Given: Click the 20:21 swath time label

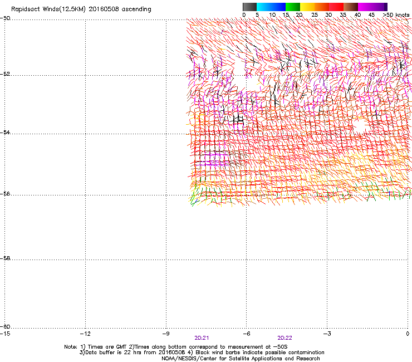Looking at the screenshot, I should [x=202, y=338].
